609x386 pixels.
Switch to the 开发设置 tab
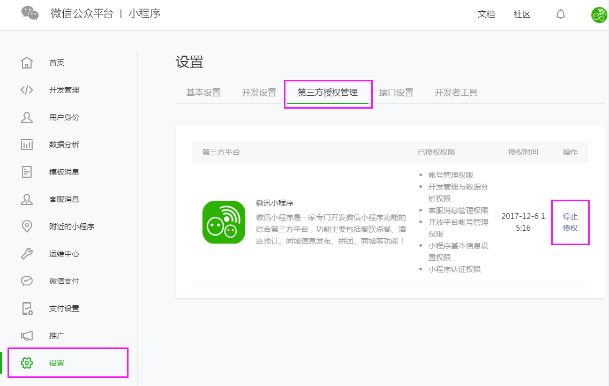tap(259, 93)
